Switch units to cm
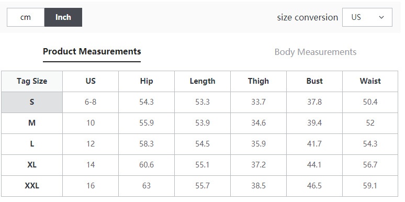Screen dimensions: 405x202 [26, 17]
